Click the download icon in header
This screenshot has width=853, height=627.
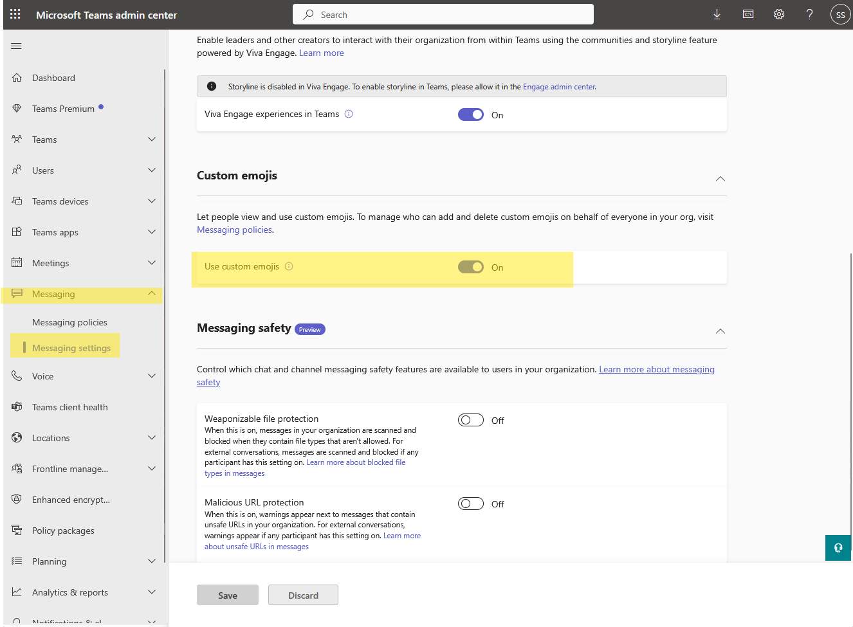coord(717,14)
